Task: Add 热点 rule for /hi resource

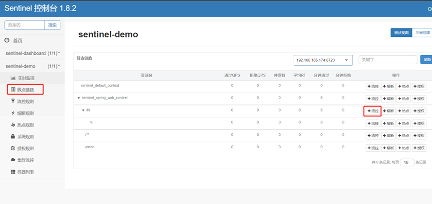Action: tap(404, 111)
